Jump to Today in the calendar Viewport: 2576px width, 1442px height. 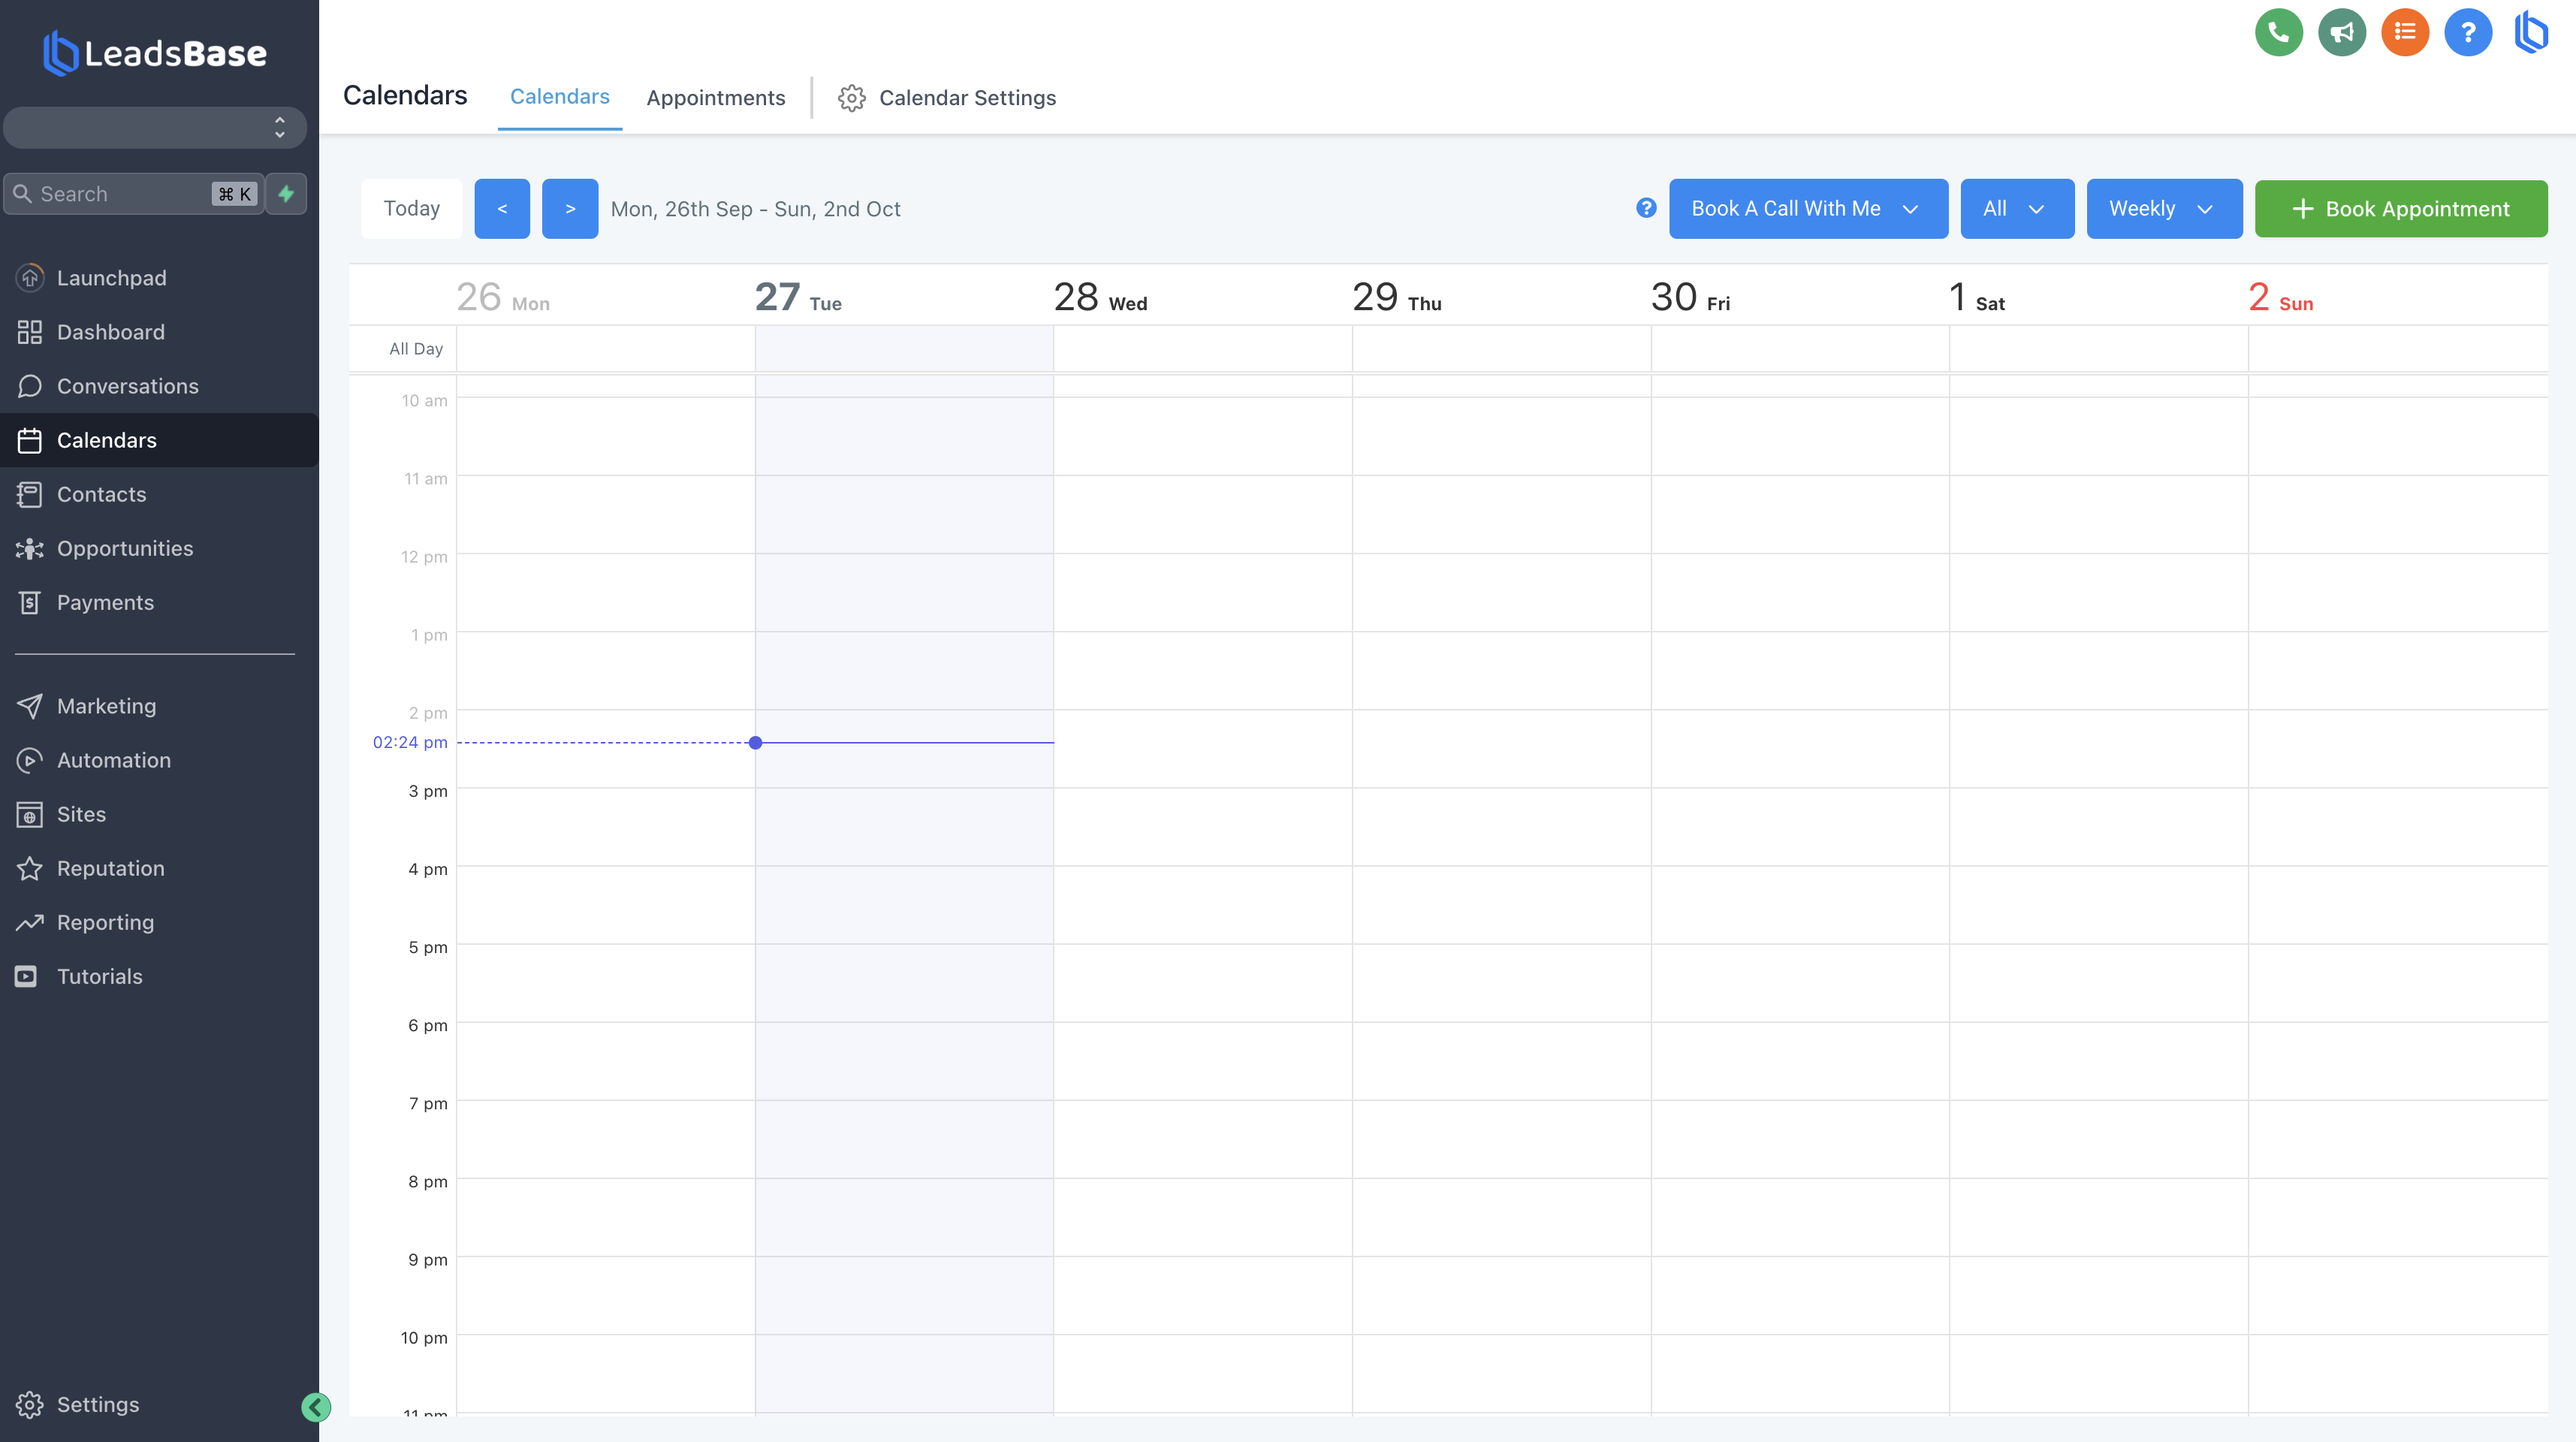tap(411, 209)
